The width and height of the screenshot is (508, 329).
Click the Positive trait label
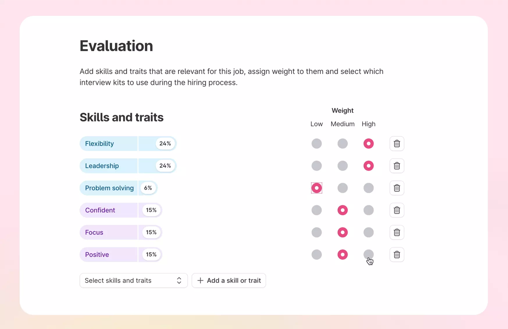point(97,254)
